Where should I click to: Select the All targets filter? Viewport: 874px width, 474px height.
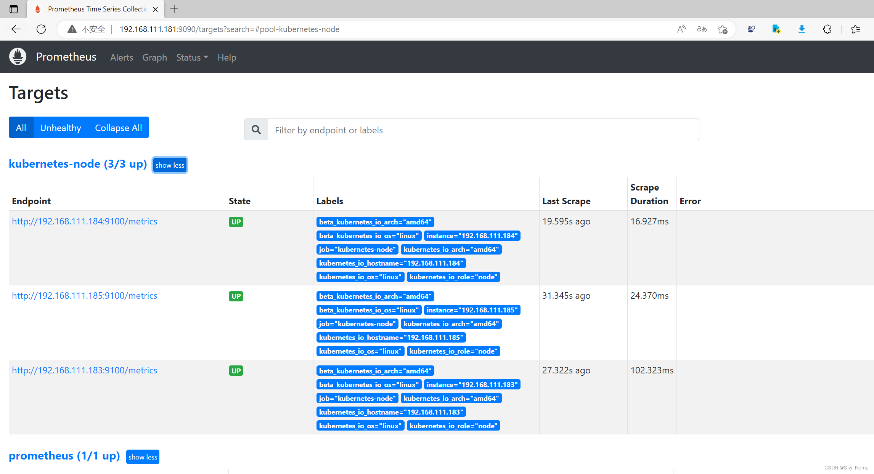(21, 128)
